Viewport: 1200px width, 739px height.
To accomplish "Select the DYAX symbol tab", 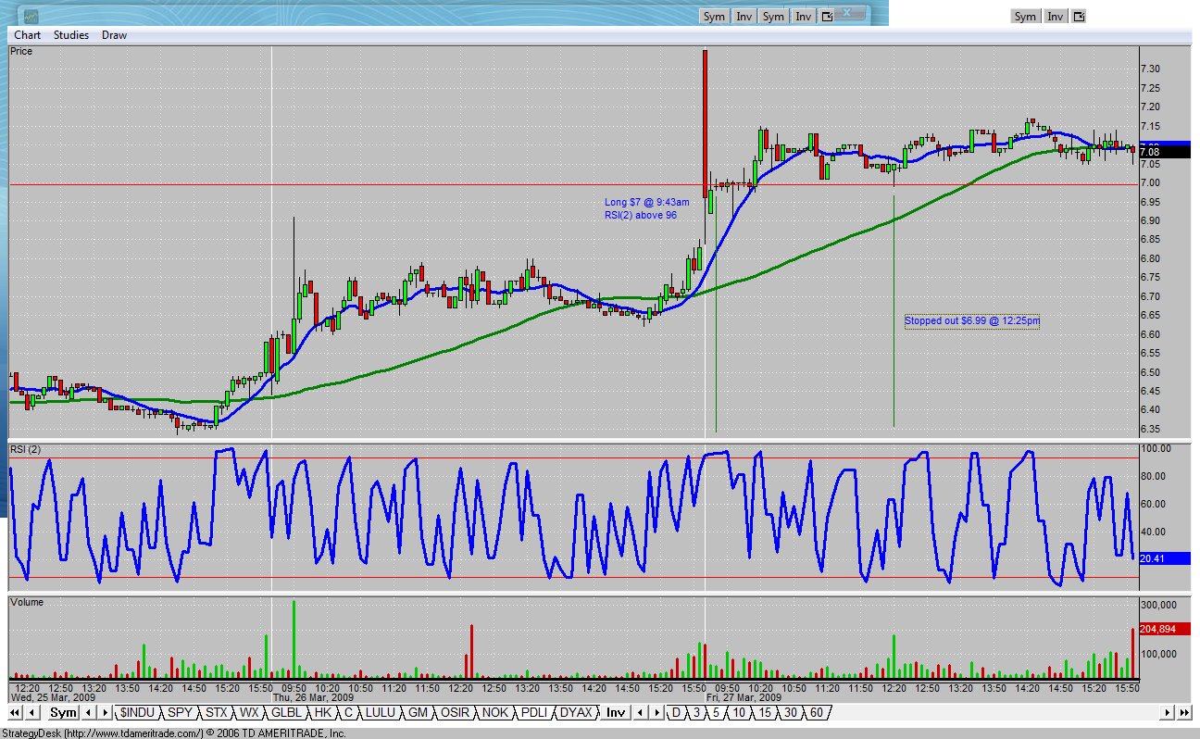I will point(576,713).
